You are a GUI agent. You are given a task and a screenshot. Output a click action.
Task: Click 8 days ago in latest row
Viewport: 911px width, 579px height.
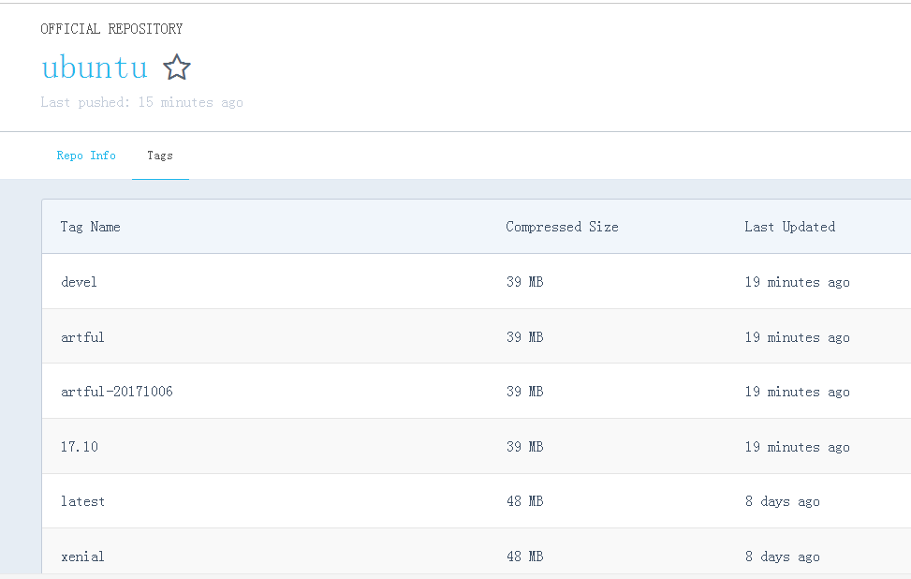point(782,501)
